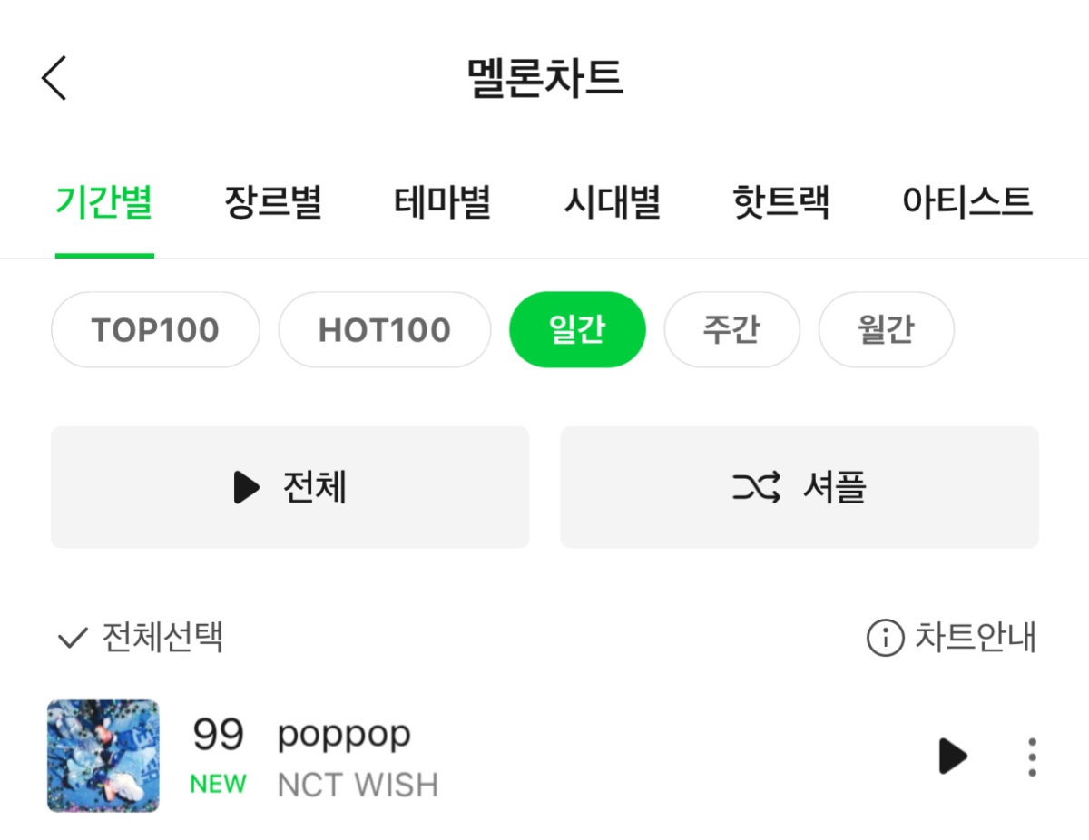Viewport: 1089px width, 840px height.
Task: Open the poppop song title
Action: pos(344,735)
